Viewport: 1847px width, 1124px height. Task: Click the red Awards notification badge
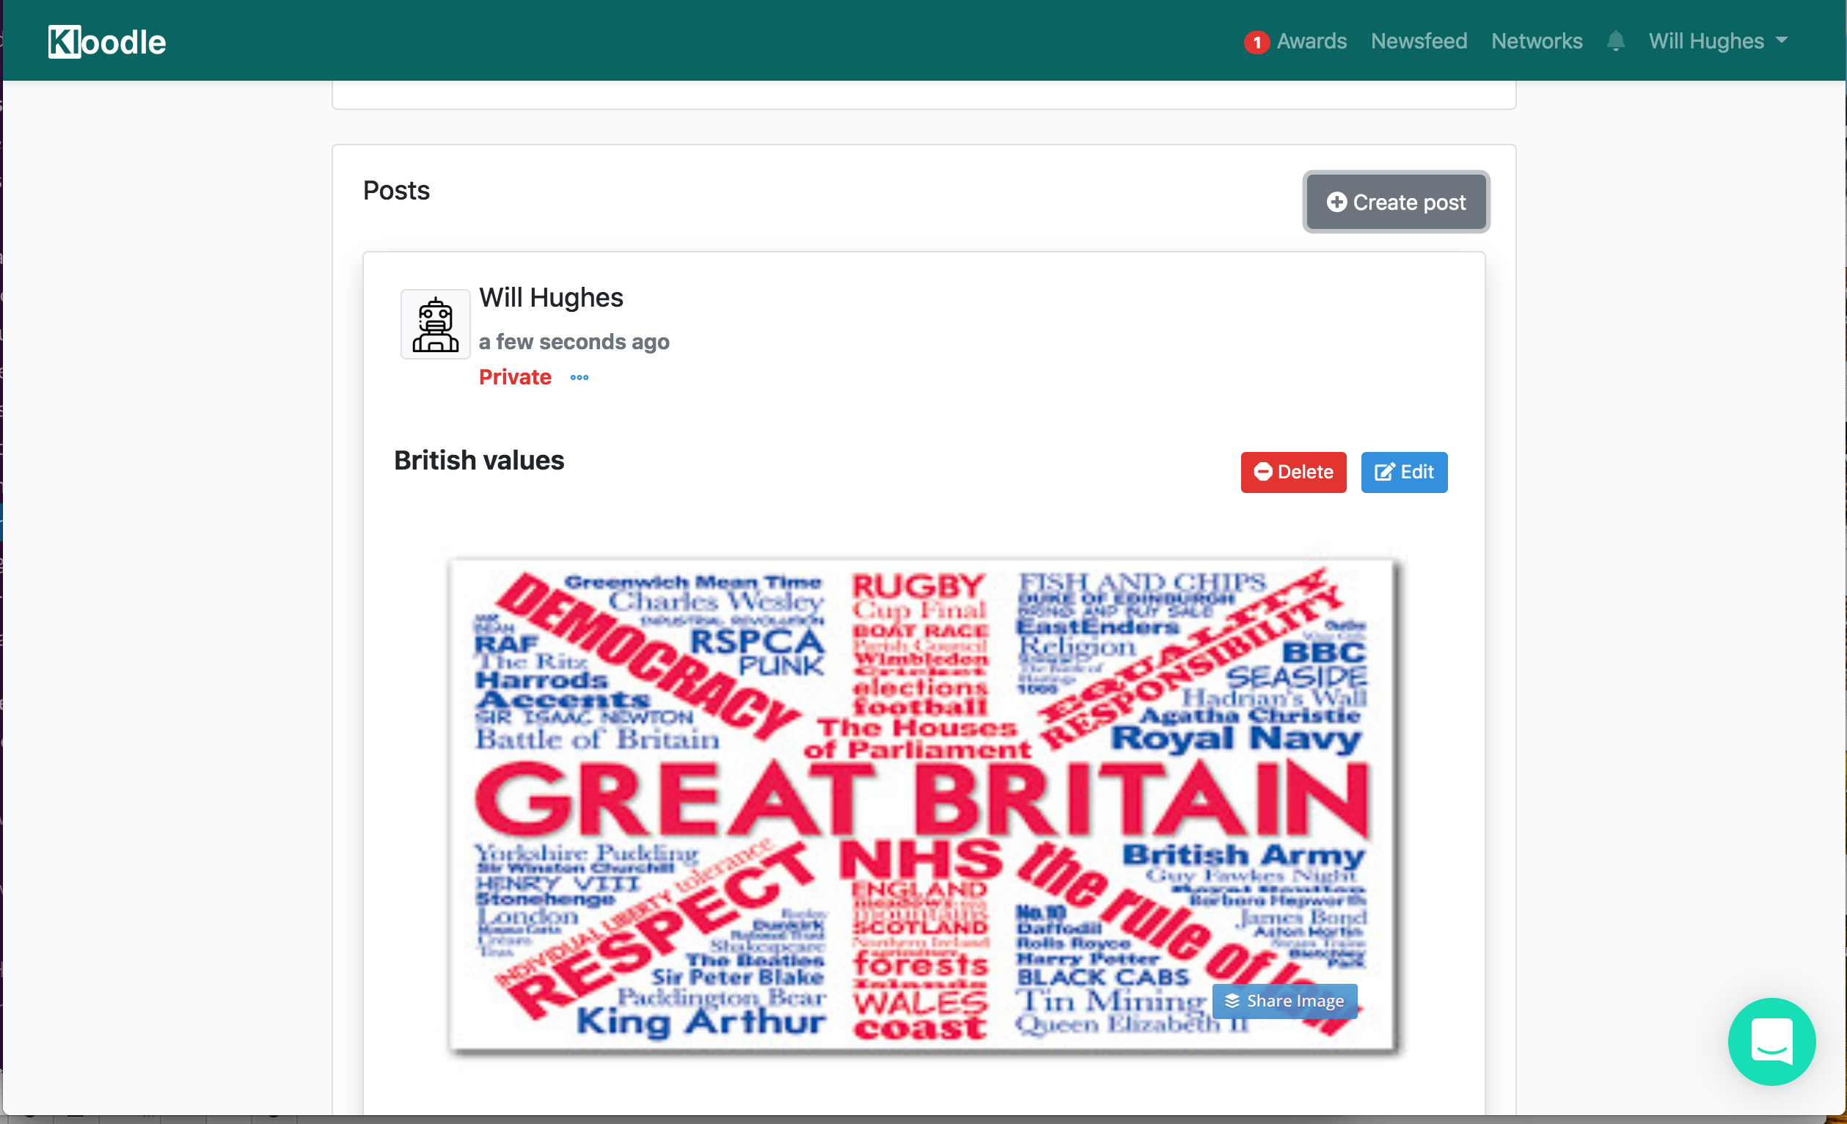point(1257,42)
